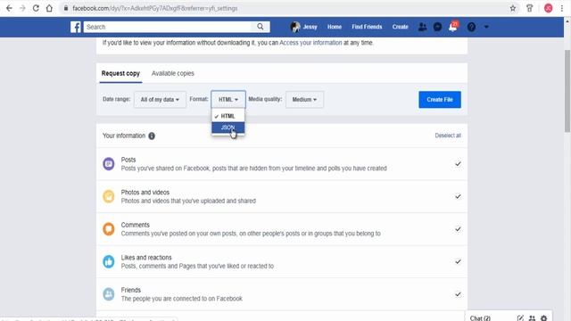Viewport: 571px width, 321px height.
Task: Click the Facebook logo icon
Action: click(x=76, y=27)
